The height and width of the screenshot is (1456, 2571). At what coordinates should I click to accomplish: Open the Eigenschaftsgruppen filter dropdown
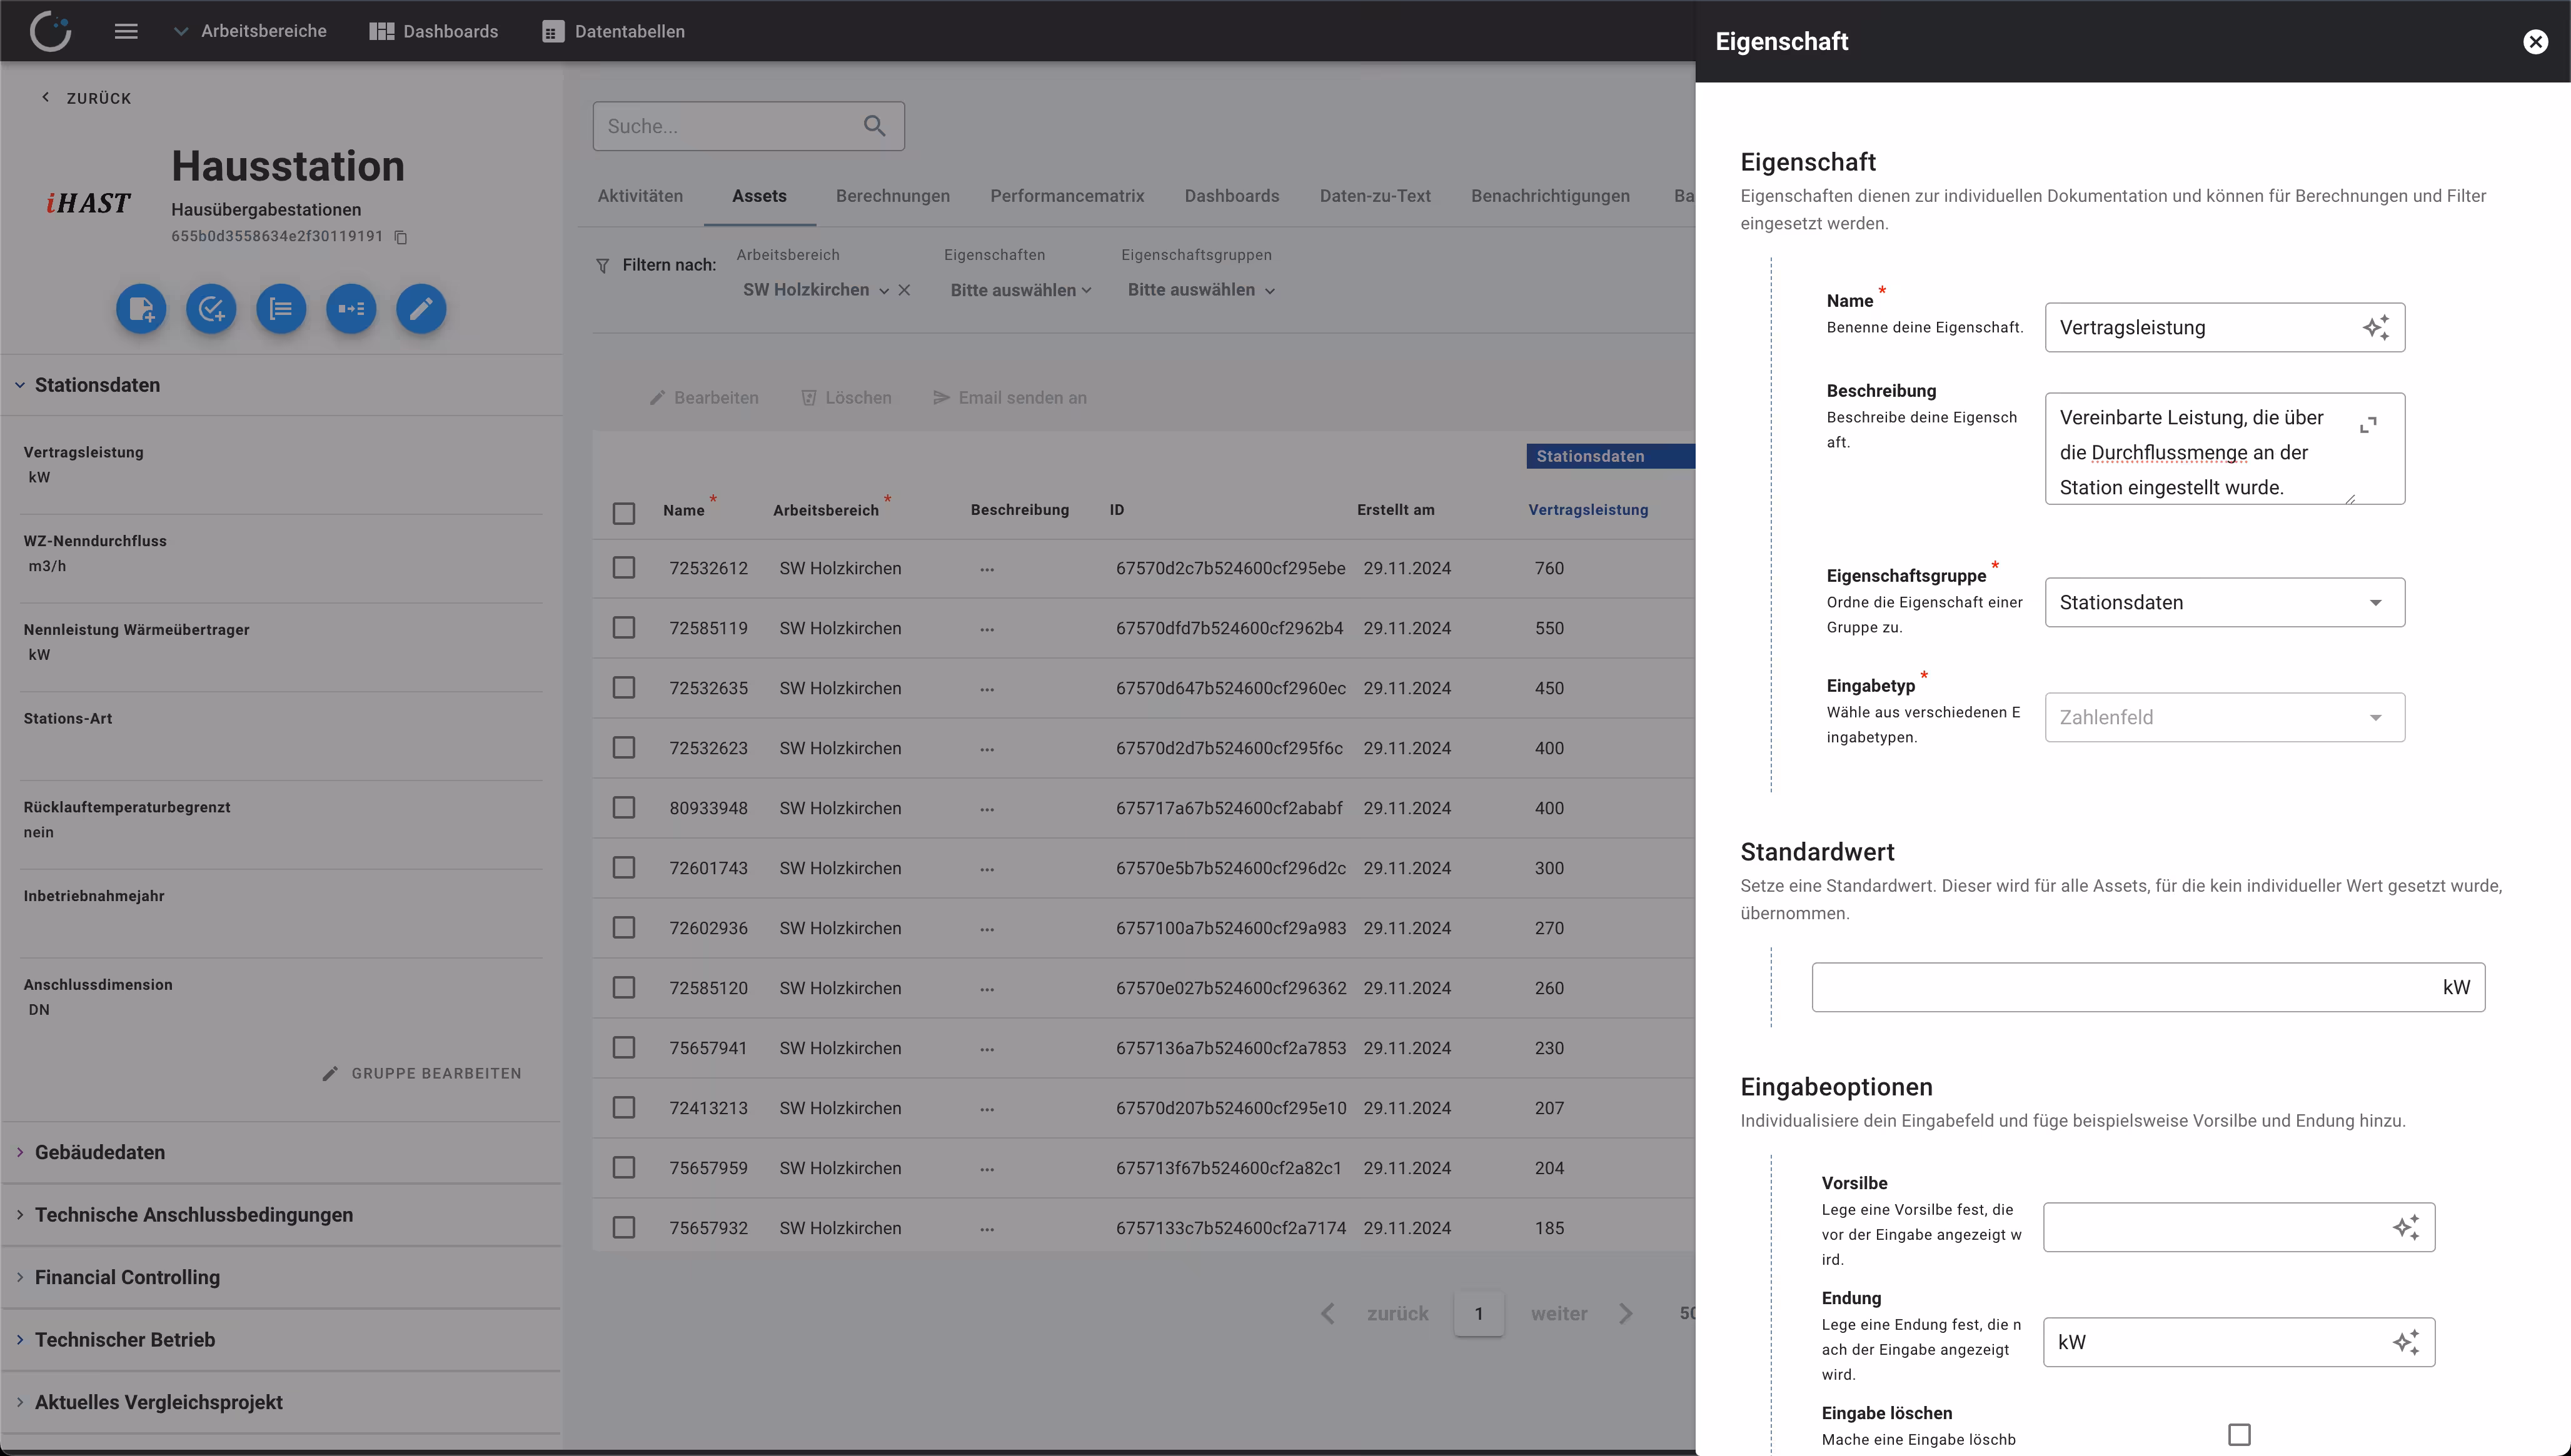[1200, 290]
